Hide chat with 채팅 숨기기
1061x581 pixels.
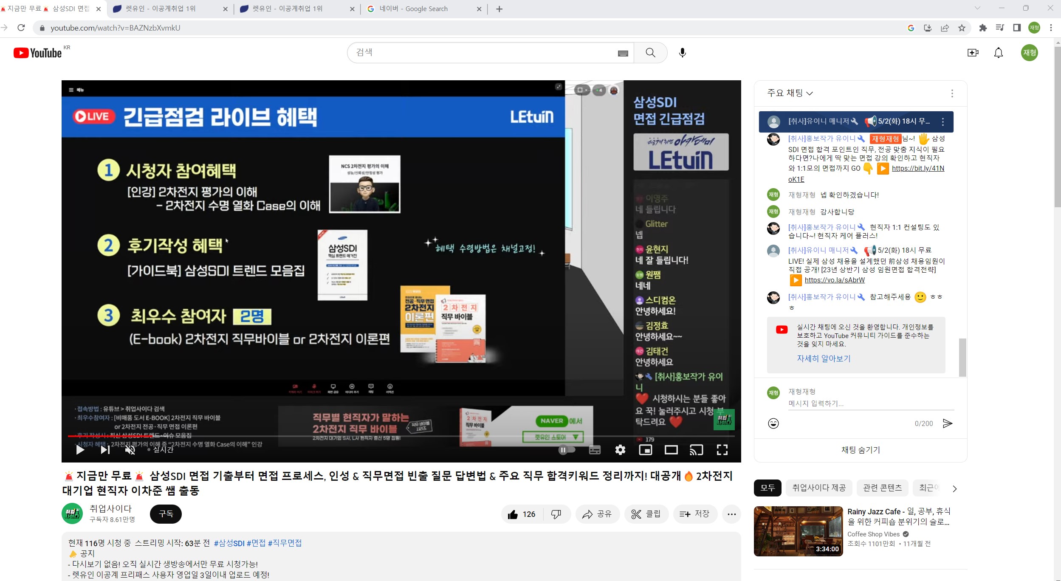[861, 450]
